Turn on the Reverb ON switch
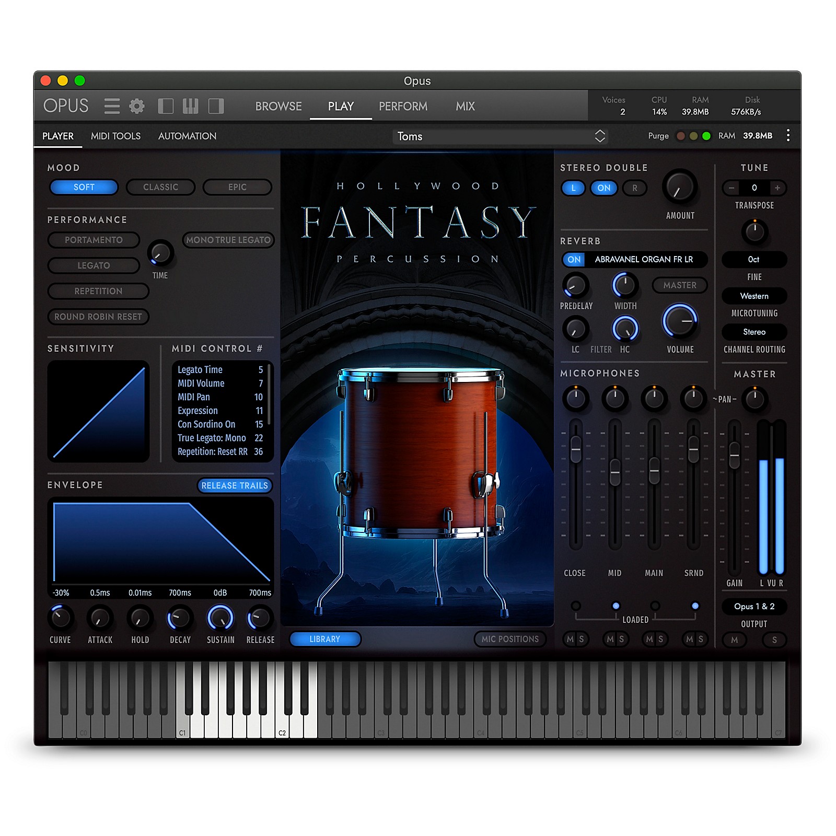 pyautogui.click(x=574, y=260)
